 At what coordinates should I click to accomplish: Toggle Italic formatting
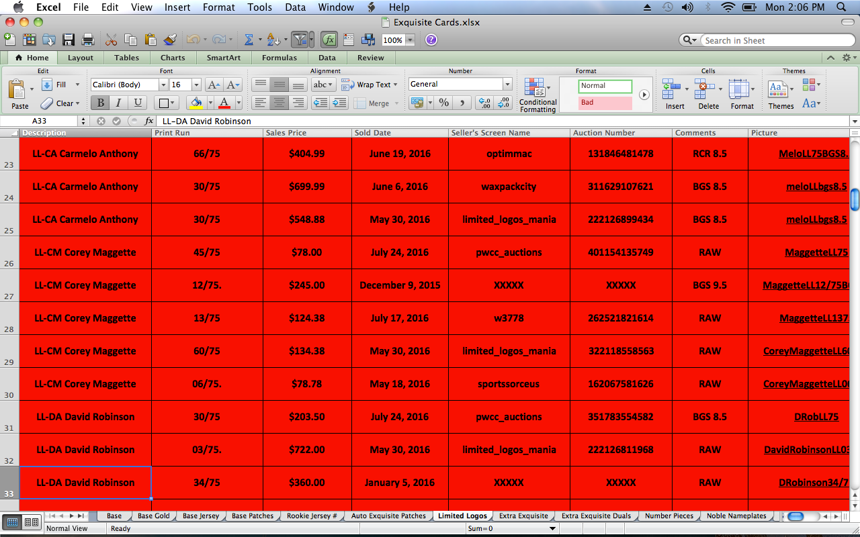(119, 103)
